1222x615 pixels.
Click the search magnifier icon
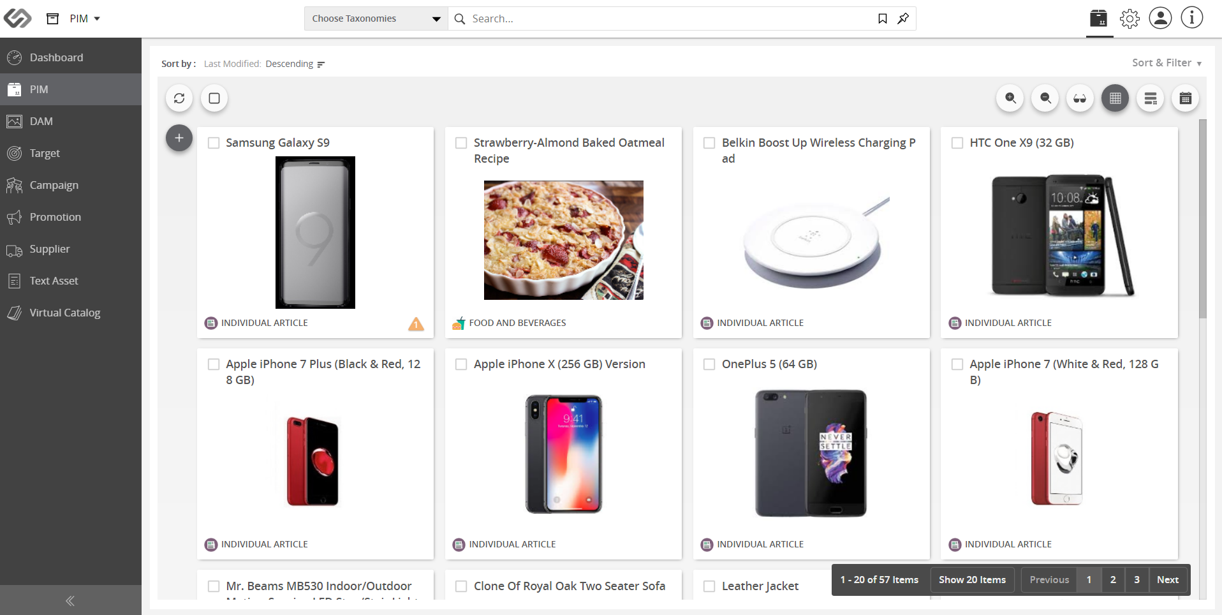[x=460, y=19]
